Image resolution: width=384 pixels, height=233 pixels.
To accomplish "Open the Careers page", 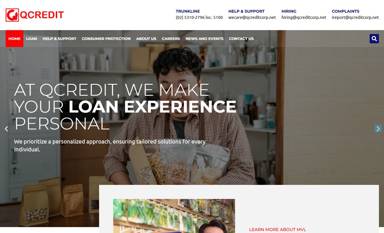I will point(171,39).
